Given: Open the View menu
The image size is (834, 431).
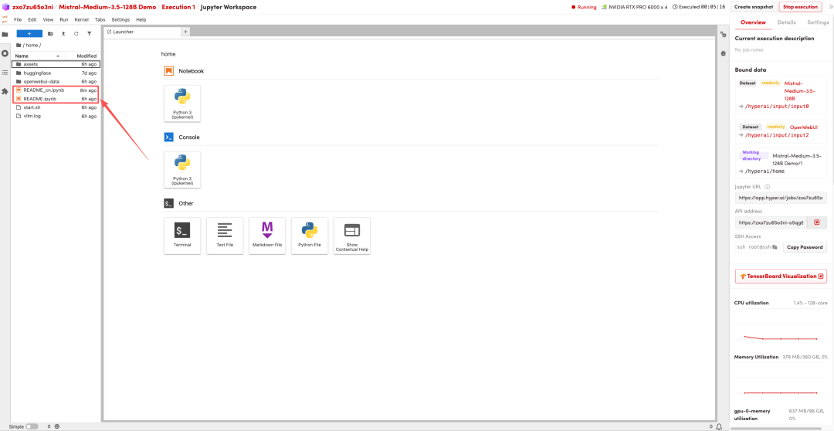Looking at the screenshot, I should pos(48,19).
